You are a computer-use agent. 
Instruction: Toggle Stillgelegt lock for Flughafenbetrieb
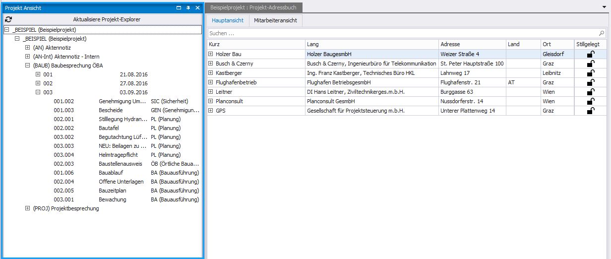tap(591, 82)
